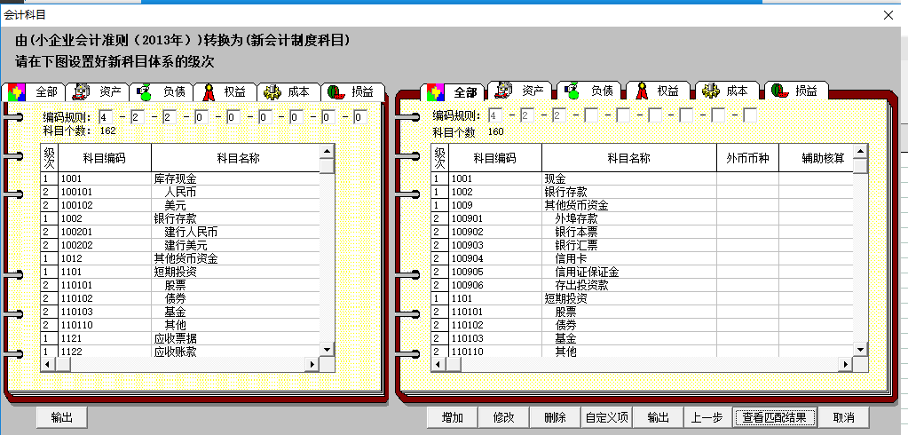The width and height of the screenshot is (908, 435).
Task: Select row 银行汇票 in right table
Action: tap(643, 245)
